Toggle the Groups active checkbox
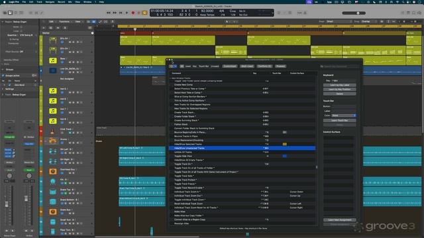Image resolution: width=424 pixels, height=238 pixels. pyautogui.click(x=3, y=75)
